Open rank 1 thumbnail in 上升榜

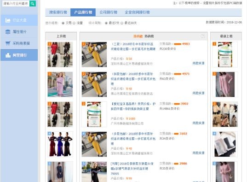click(x=60, y=54)
